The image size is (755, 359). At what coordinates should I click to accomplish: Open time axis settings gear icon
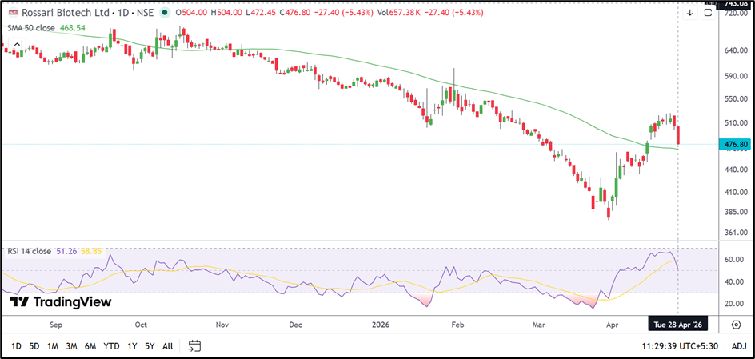click(x=736, y=325)
